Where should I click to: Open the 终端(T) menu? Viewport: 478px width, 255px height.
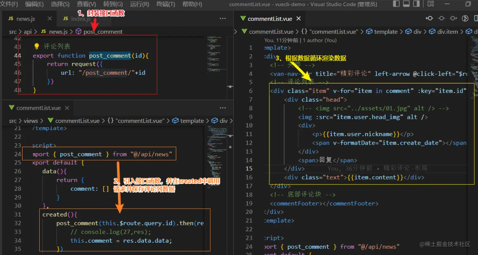[x=166, y=4]
